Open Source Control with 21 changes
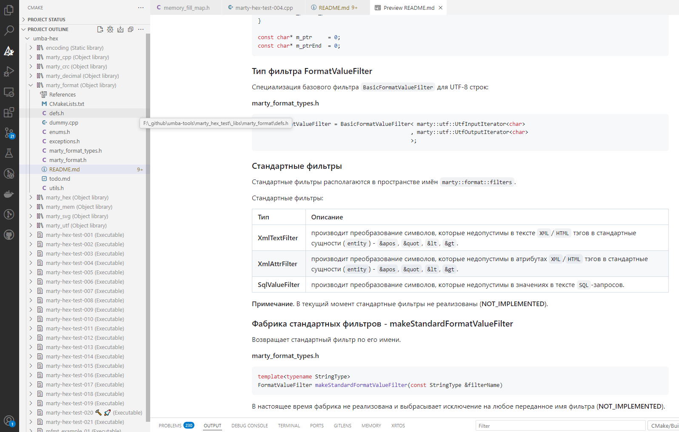The image size is (679, 432). coord(9,133)
